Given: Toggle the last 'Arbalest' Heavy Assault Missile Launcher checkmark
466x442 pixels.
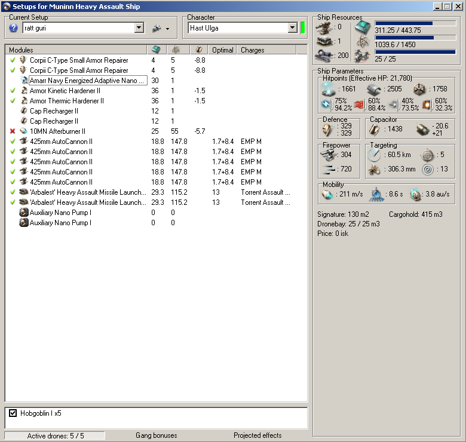Looking at the screenshot, I should tap(13, 202).
